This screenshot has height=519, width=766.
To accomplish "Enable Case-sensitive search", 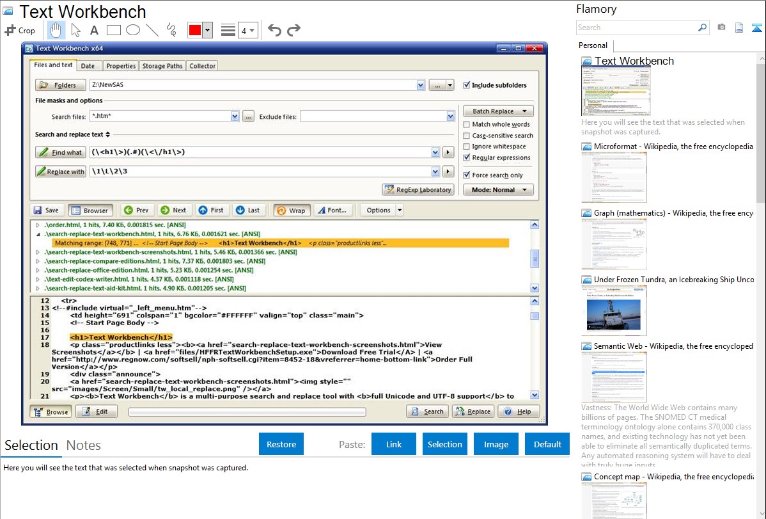I will [x=467, y=136].
